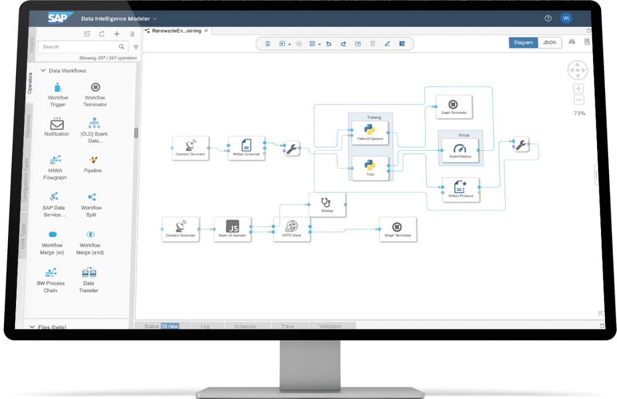Select the Workflow Trigger operator
The height and width of the screenshot is (399, 617).
click(x=58, y=95)
